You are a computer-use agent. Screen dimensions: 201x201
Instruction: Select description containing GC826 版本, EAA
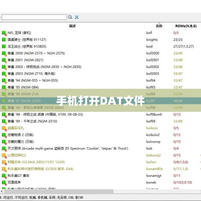tap(41, 169)
